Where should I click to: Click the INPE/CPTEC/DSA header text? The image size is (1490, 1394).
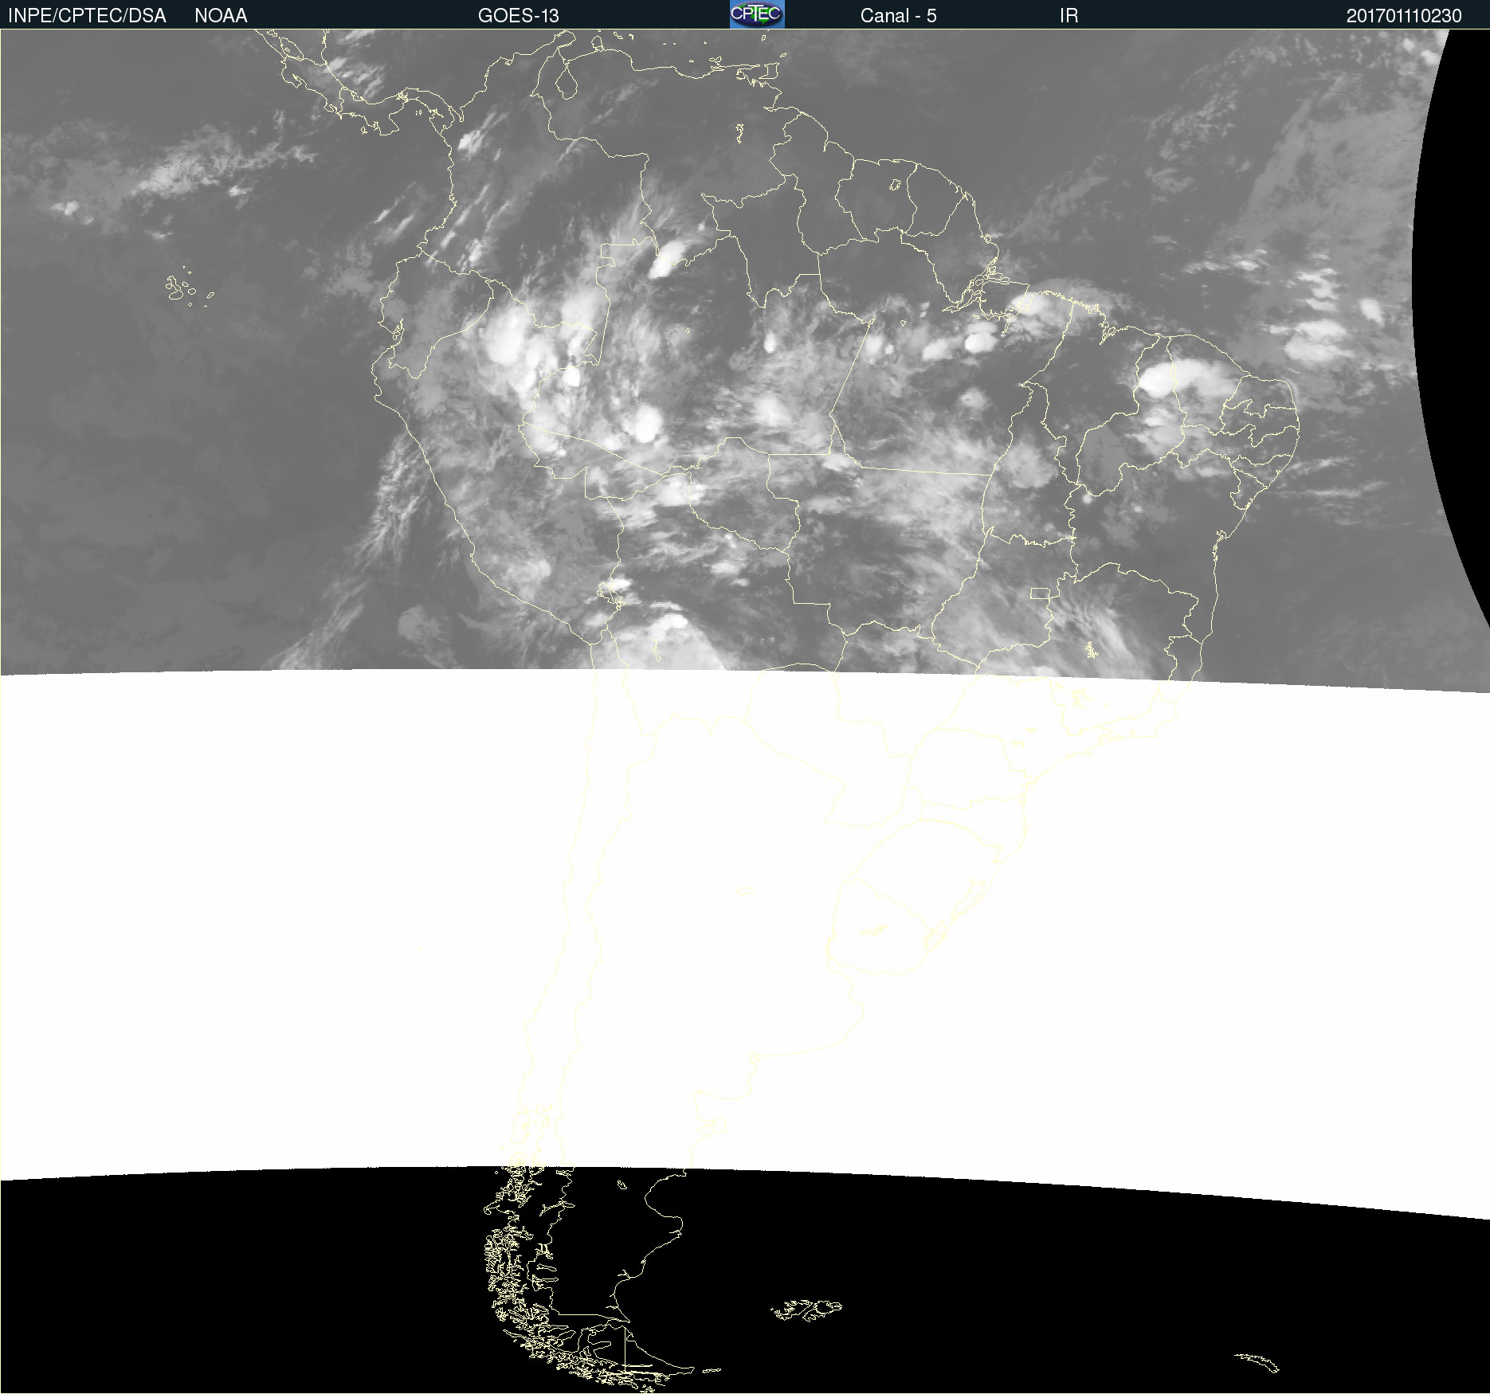point(87,16)
